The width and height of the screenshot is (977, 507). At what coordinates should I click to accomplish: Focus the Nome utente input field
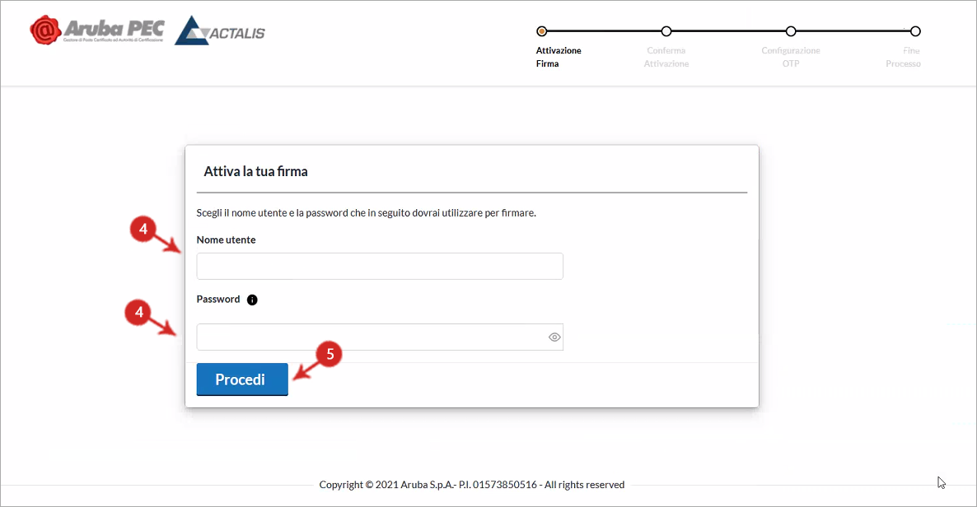coord(380,266)
